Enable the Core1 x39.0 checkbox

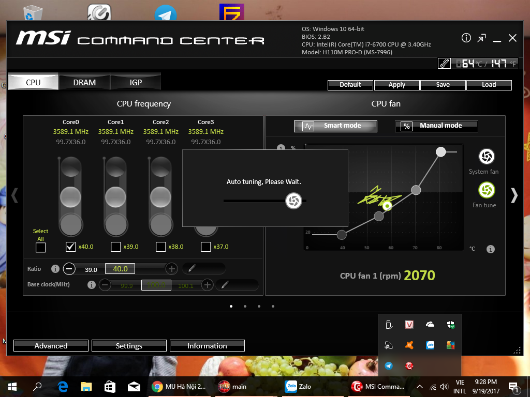point(116,247)
